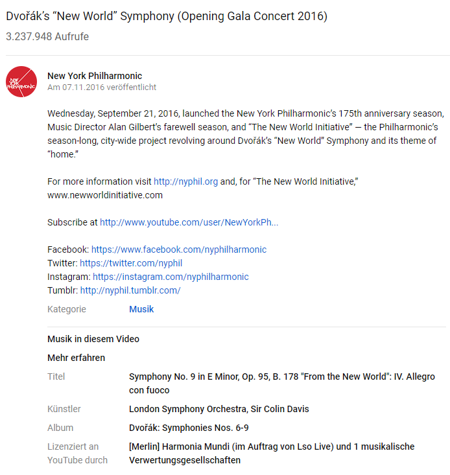Click the Harmonia Mundi license text

pyautogui.click(x=272, y=454)
